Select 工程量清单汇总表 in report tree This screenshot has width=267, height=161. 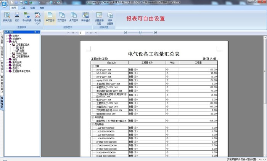pyautogui.click(x=21, y=71)
